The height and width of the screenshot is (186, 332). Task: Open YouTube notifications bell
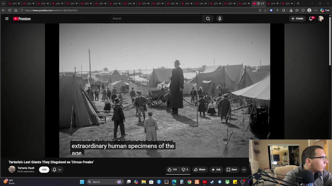coord(311,19)
